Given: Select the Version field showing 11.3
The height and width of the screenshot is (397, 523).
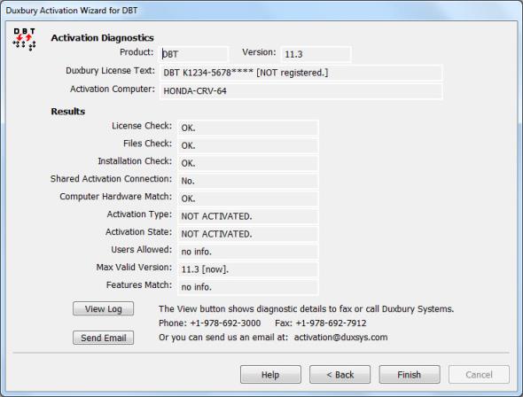Looking at the screenshot, I should (316, 54).
